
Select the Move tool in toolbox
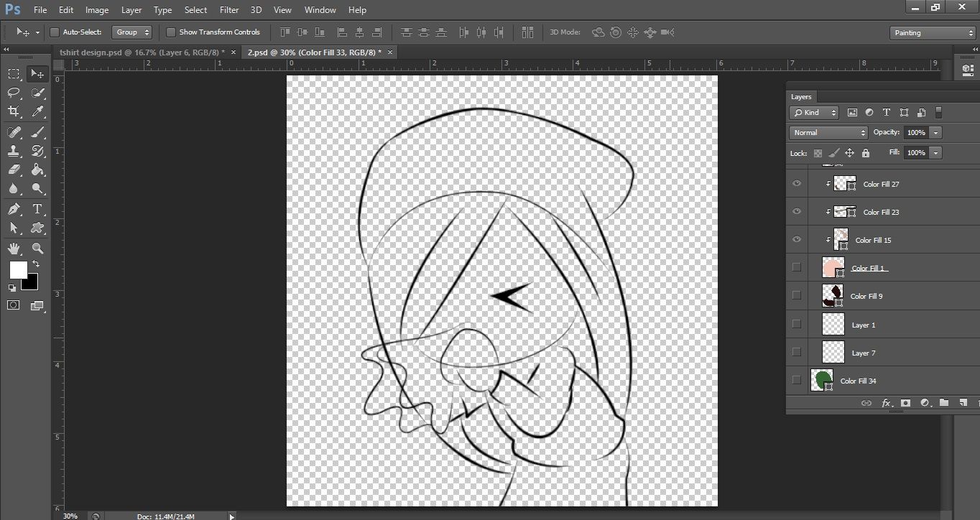37,73
